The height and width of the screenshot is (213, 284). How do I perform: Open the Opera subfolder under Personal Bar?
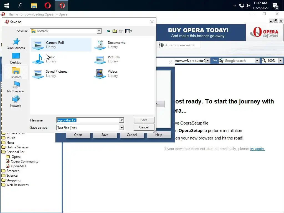point(13,157)
